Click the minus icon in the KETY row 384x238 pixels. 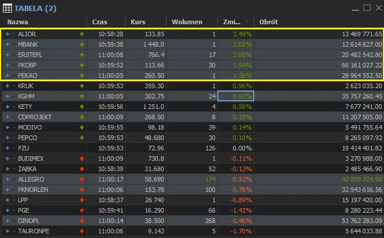point(14,107)
